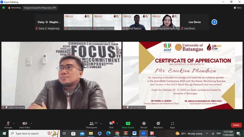
Task: Click the Zoom Meeting title bar icon
Action: coord(2,2)
